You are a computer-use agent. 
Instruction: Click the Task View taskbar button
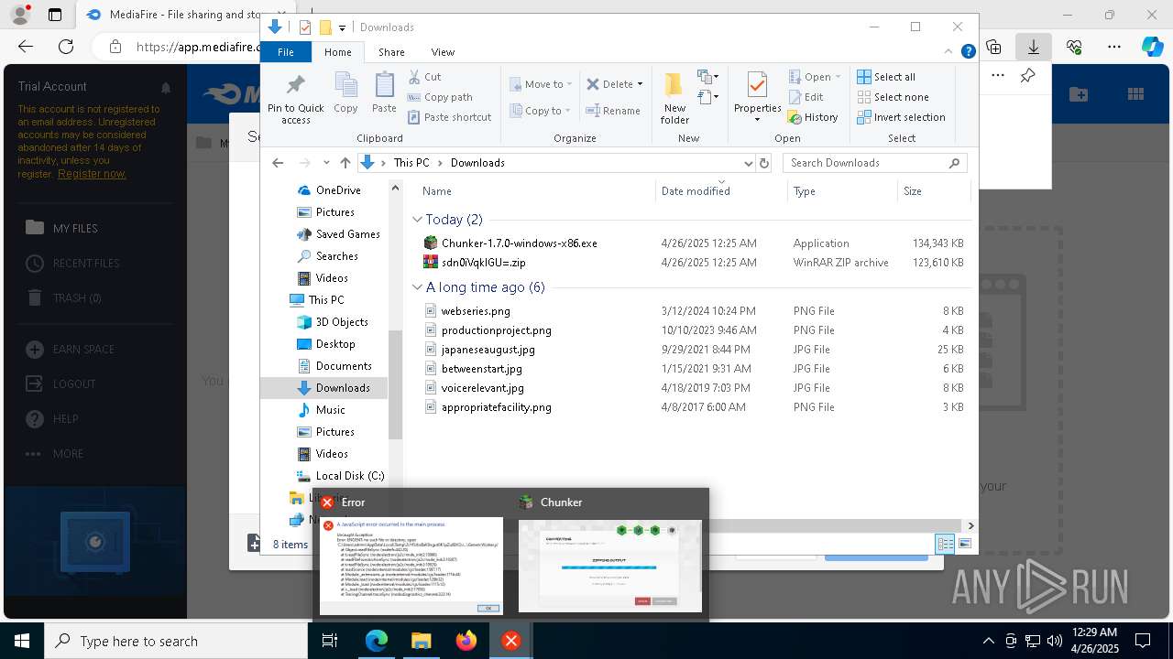[330, 641]
